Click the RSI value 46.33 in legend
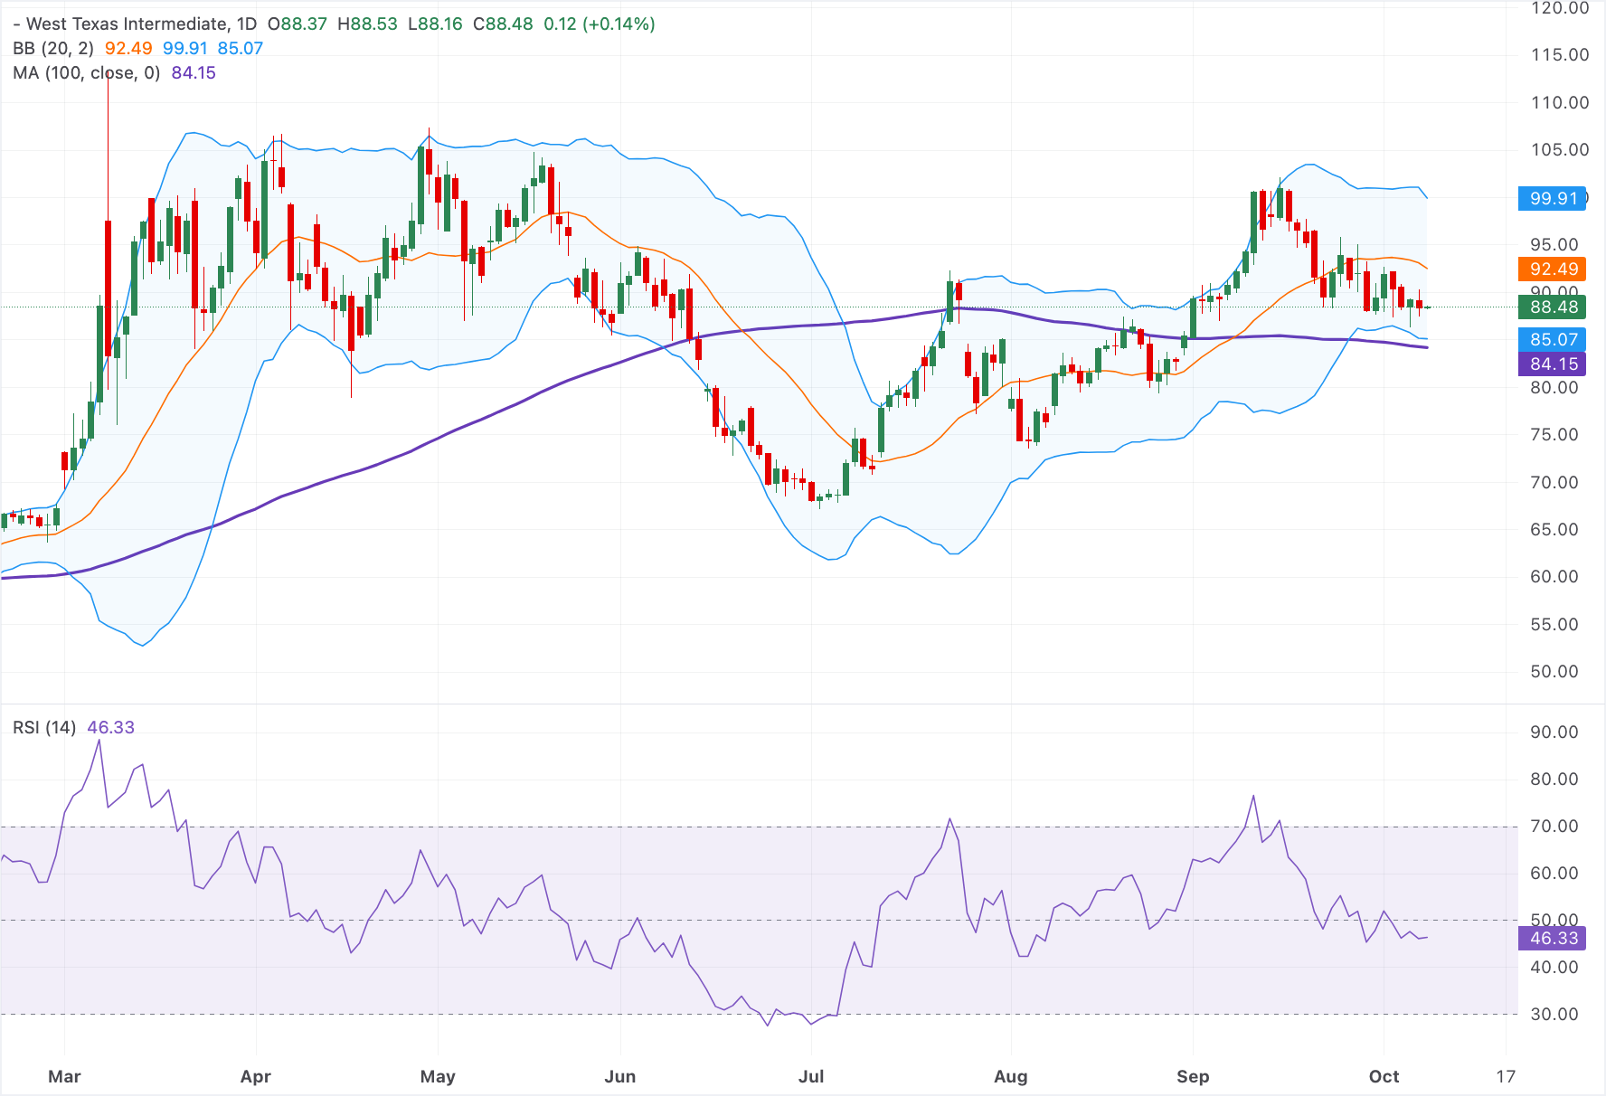This screenshot has width=1606, height=1106. pos(110,728)
